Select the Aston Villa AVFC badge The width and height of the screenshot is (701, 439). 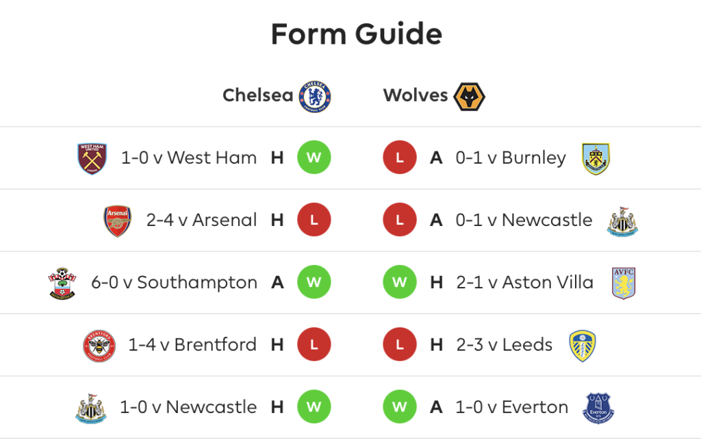pyautogui.click(x=624, y=284)
